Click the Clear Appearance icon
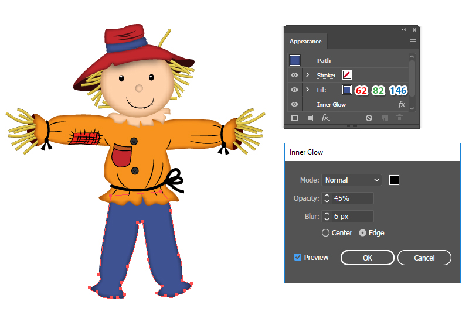 369,118
